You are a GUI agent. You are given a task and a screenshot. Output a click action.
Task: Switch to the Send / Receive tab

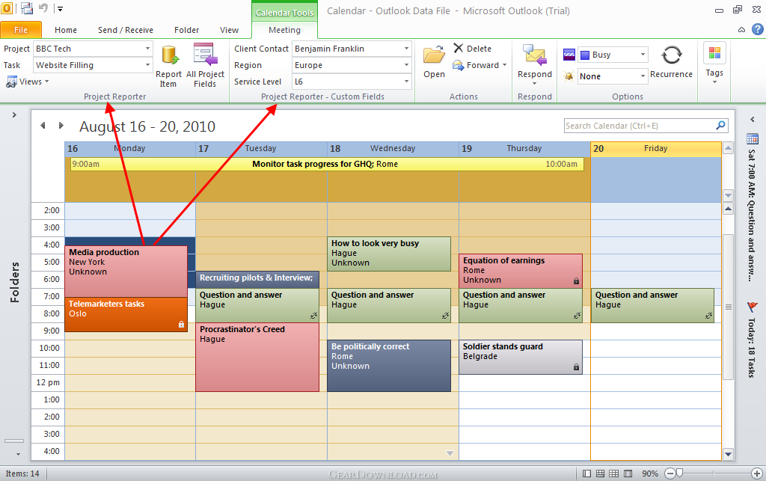[126, 30]
